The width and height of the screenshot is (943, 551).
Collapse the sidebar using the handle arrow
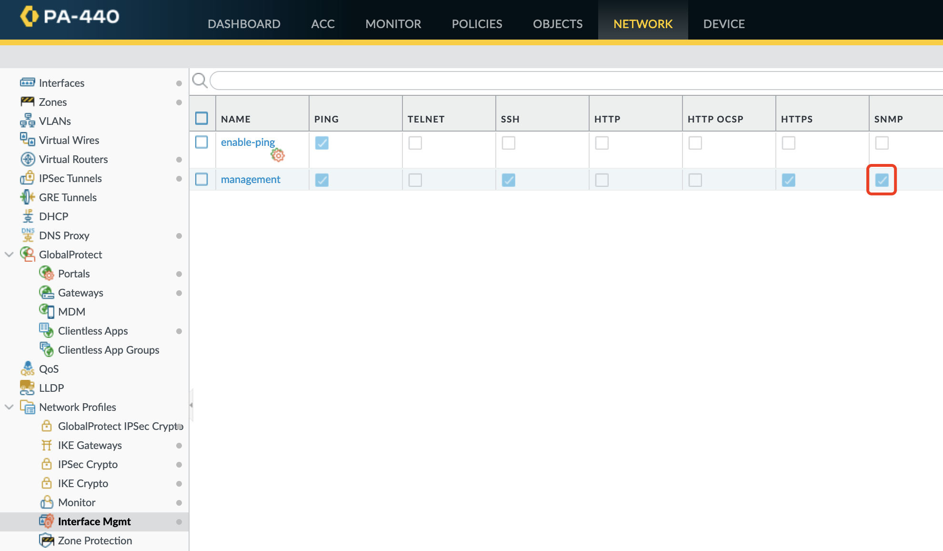[191, 405]
